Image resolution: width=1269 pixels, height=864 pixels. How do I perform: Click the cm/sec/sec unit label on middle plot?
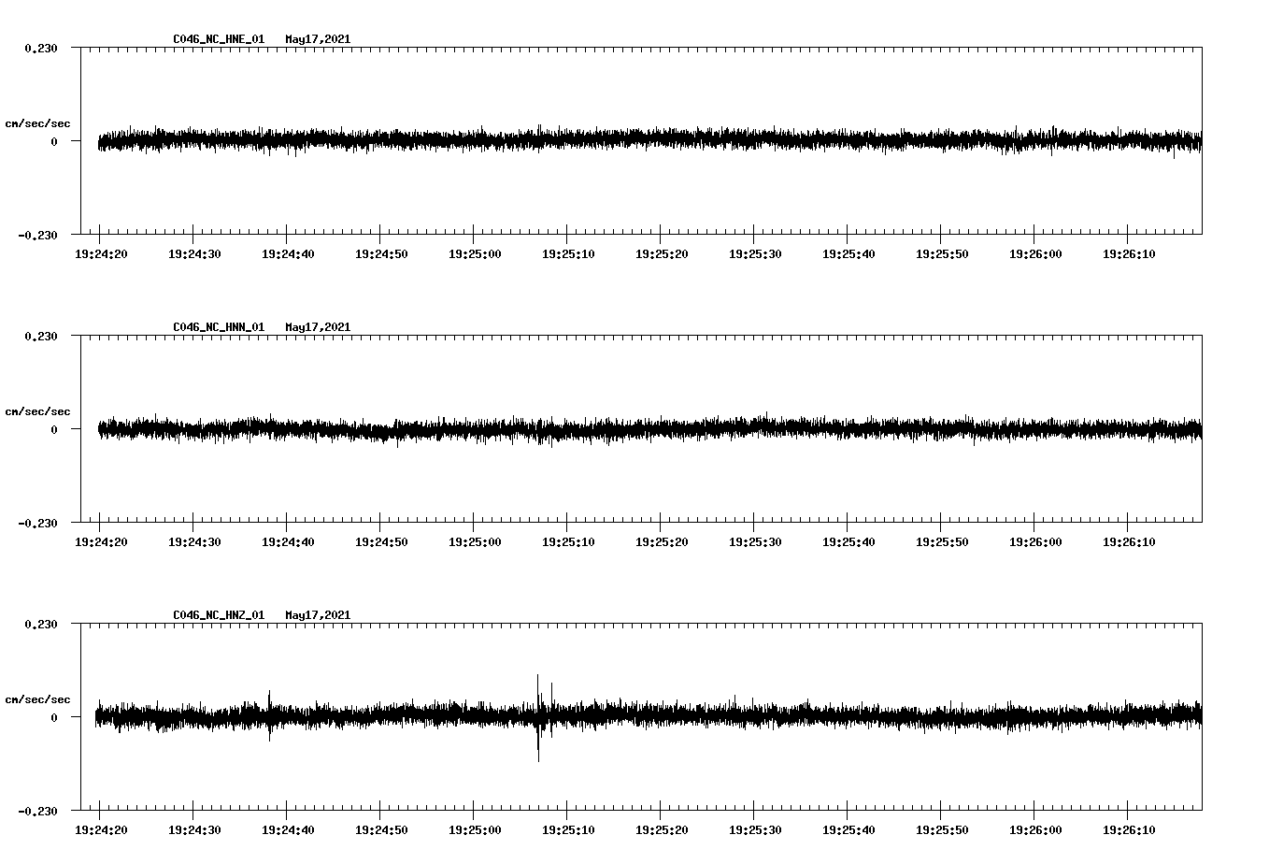click(x=38, y=411)
